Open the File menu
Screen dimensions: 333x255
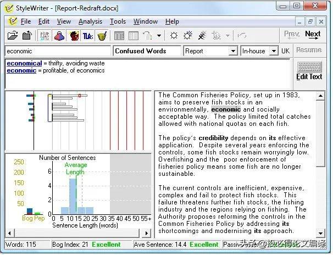(x=26, y=21)
